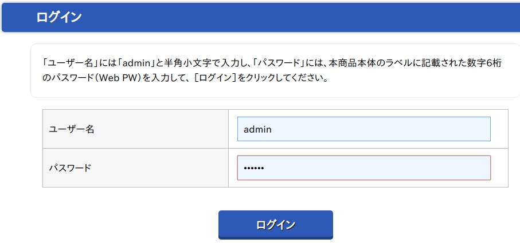The width and height of the screenshot is (520, 243).
Task: Focus the パスワード input field
Action: tap(363, 168)
